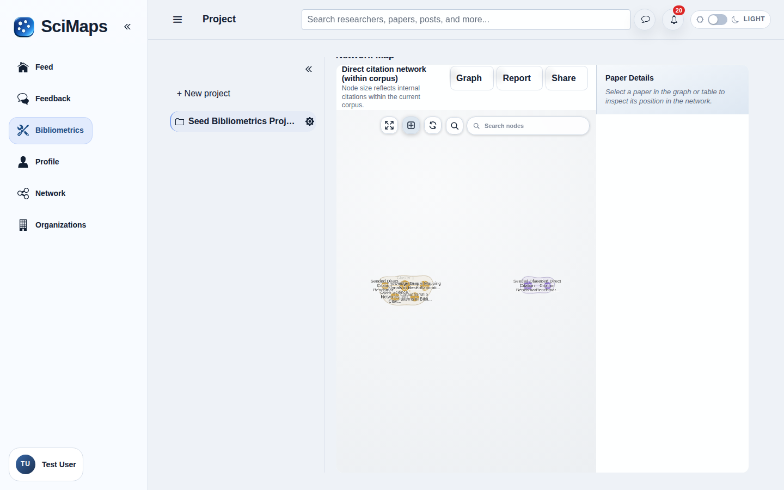Screen dimensions: 784x490
Task: Open the Test User account menu
Action: coord(46,464)
